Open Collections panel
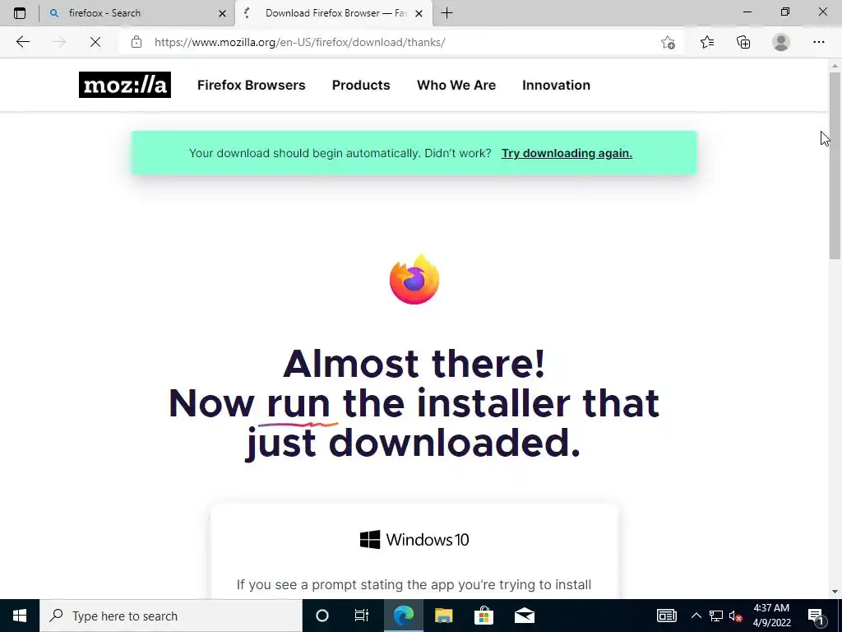 [x=743, y=42]
